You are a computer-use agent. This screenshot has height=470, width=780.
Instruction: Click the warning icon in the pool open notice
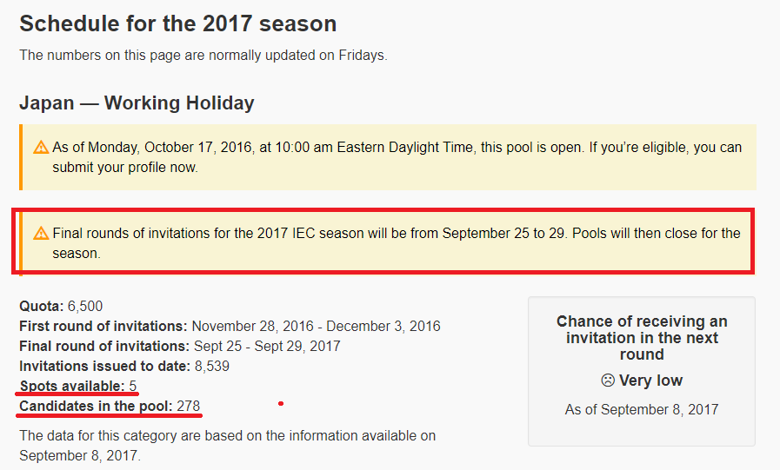[41, 148]
